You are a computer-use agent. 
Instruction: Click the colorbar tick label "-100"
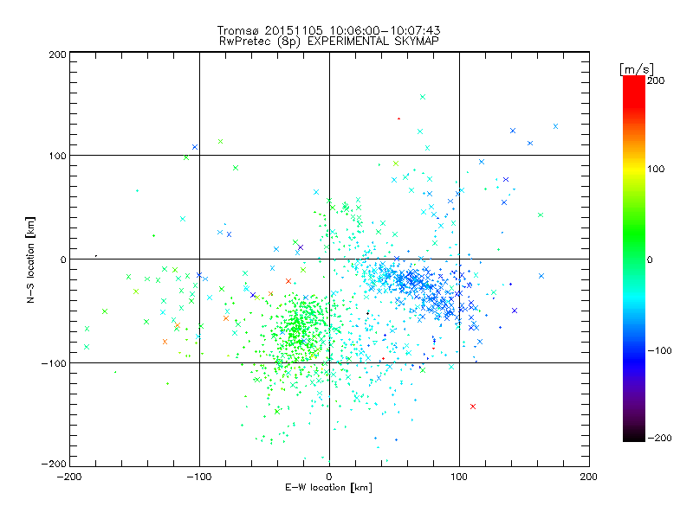659,350
